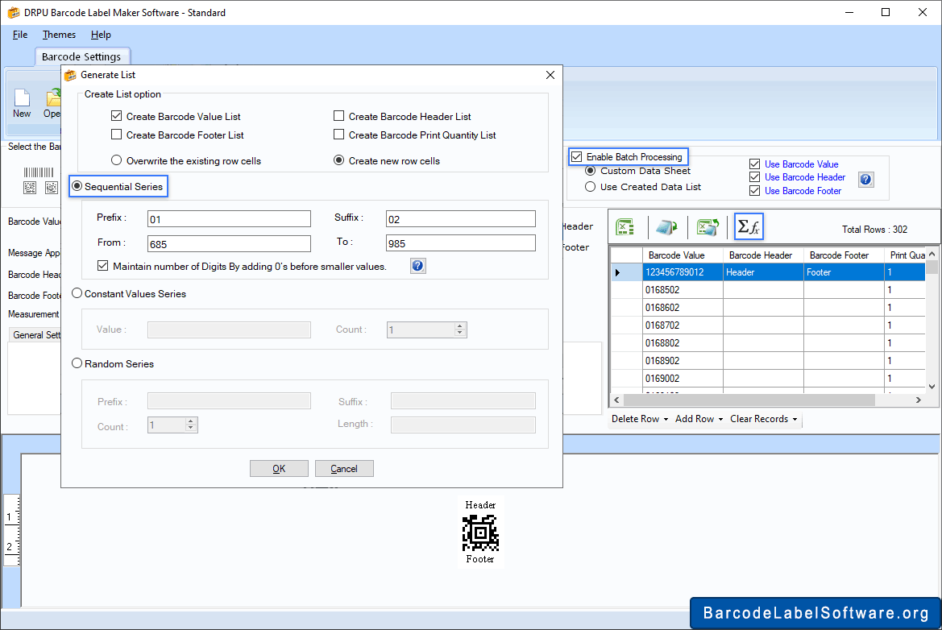Toggle Use Barcode Header checkbox

point(754,177)
